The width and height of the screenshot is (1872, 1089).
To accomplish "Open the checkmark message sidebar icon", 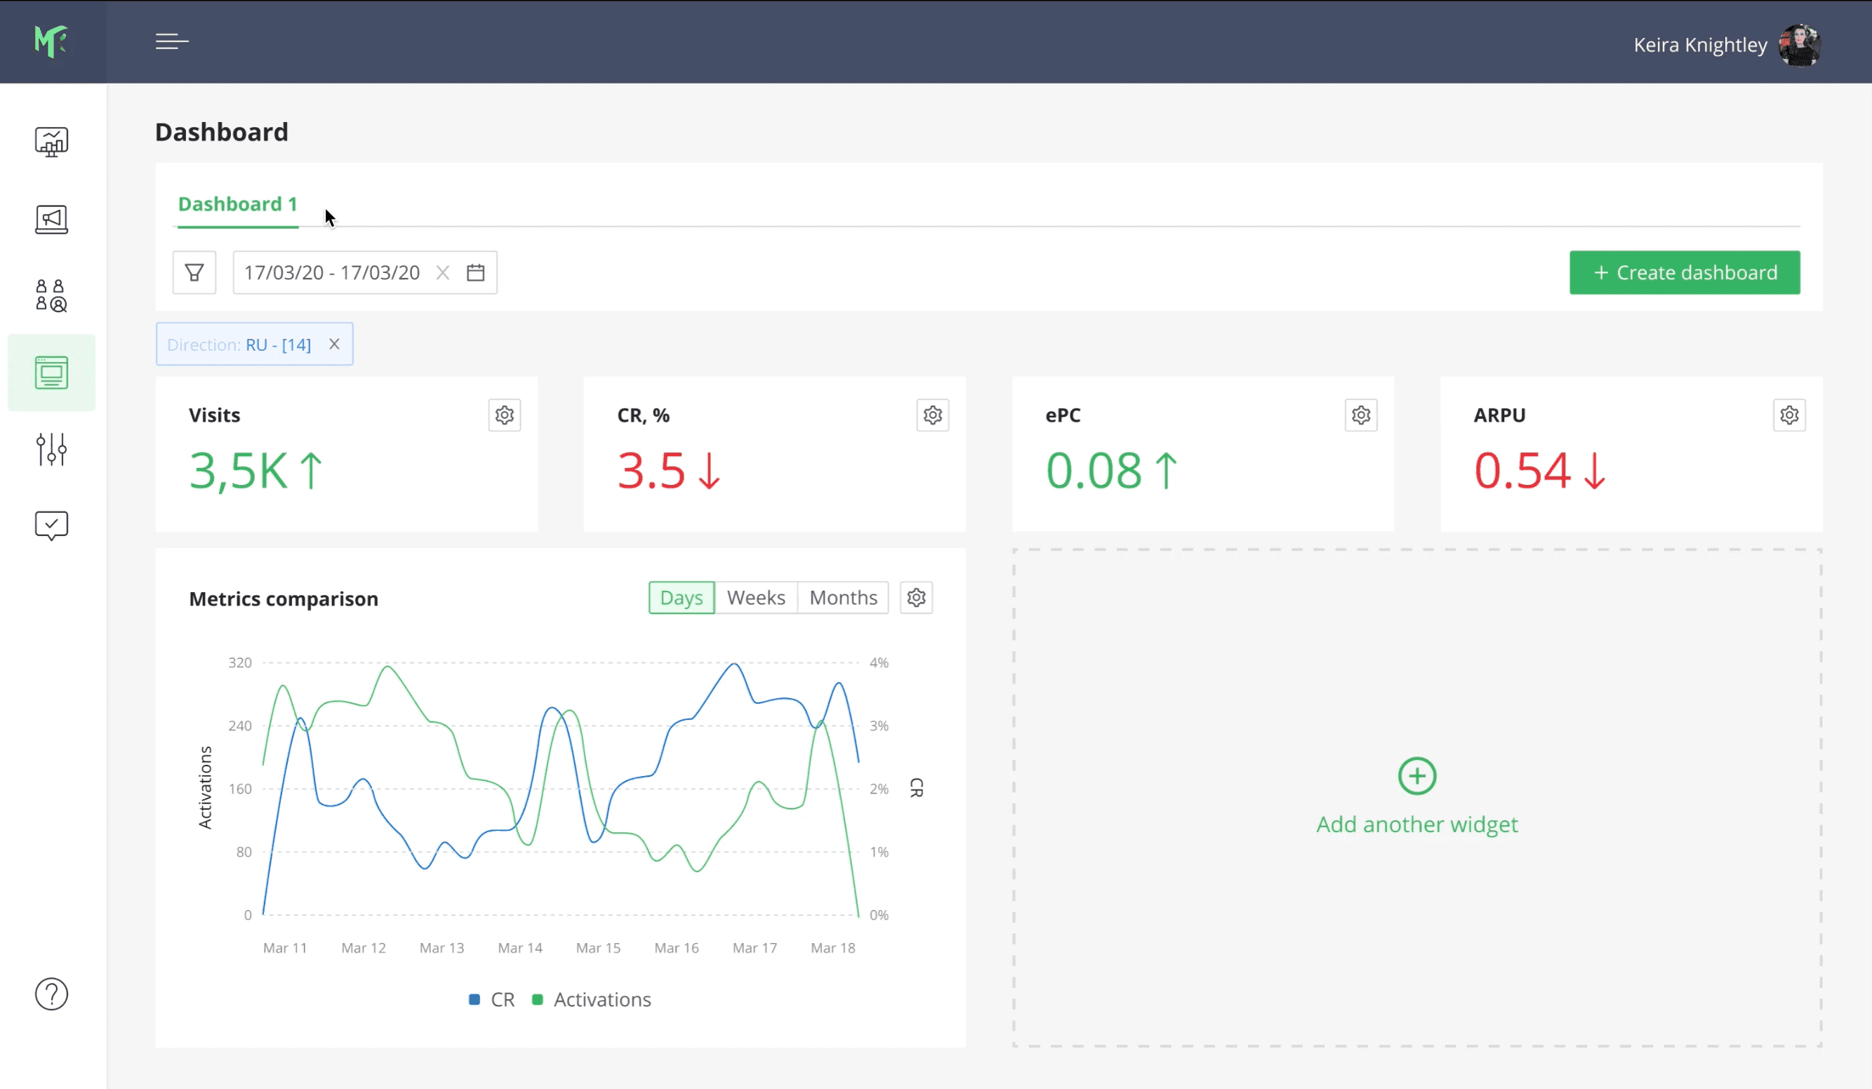I will click(51, 525).
